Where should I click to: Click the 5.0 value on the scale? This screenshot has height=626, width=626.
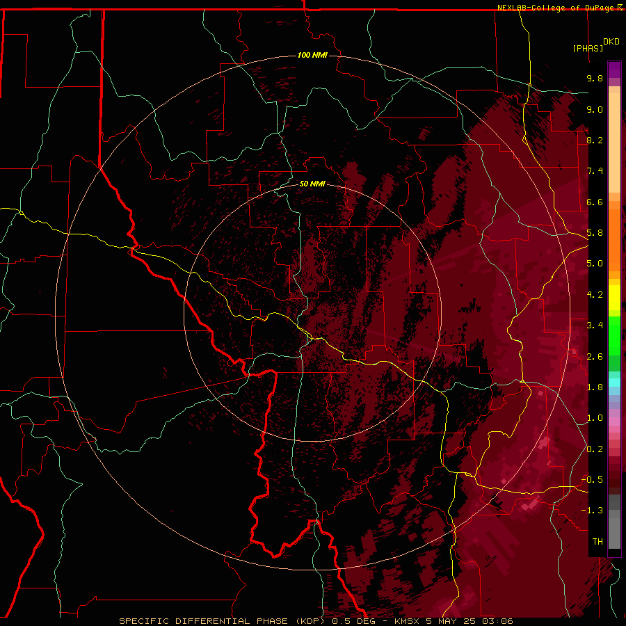(x=595, y=264)
